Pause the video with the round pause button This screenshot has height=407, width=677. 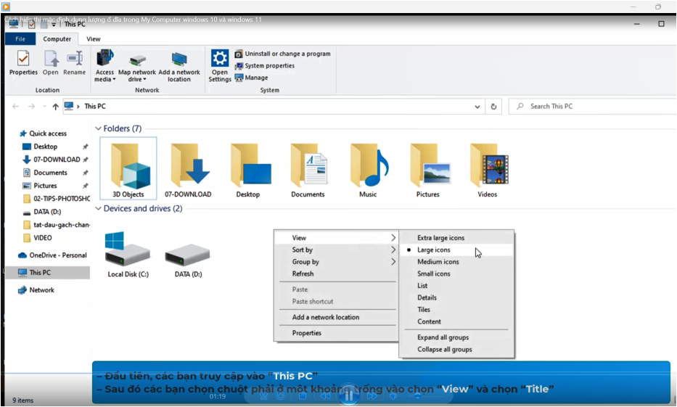point(349,395)
